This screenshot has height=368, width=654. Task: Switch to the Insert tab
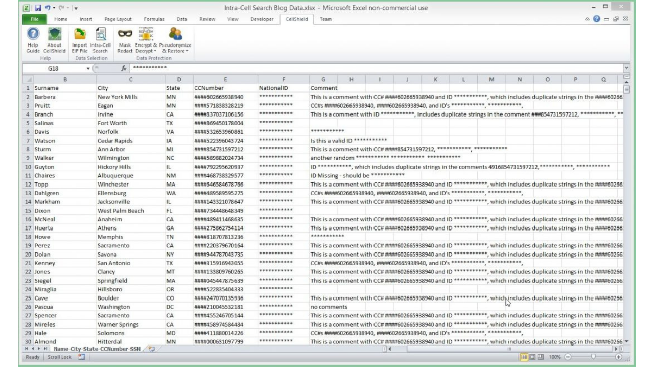coord(86,19)
